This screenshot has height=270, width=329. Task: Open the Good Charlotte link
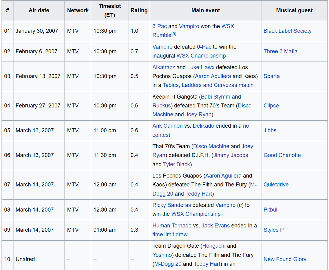coord(282,155)
